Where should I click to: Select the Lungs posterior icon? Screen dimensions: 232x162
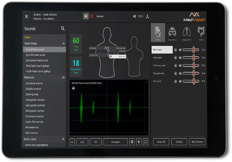(186, 32)
